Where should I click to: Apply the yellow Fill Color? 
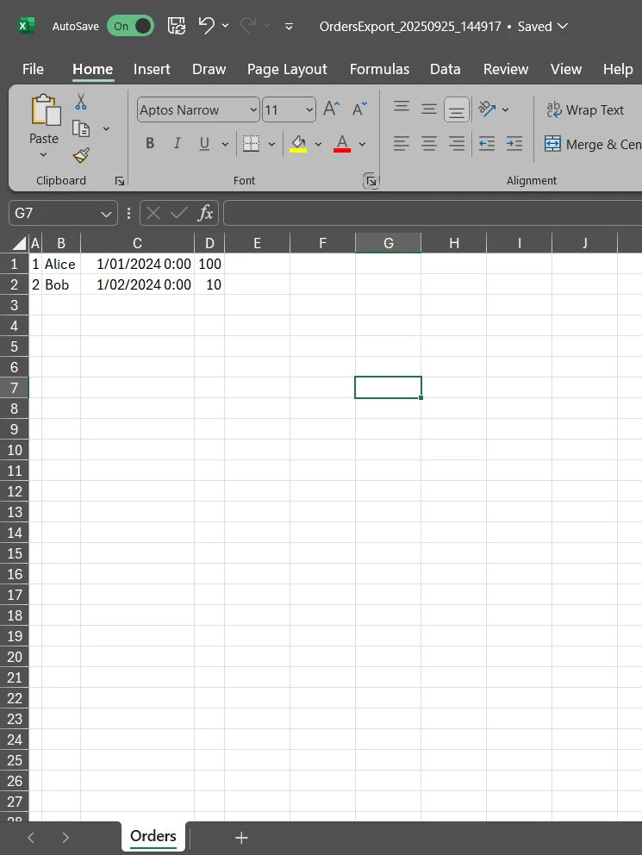click(298, 144)
